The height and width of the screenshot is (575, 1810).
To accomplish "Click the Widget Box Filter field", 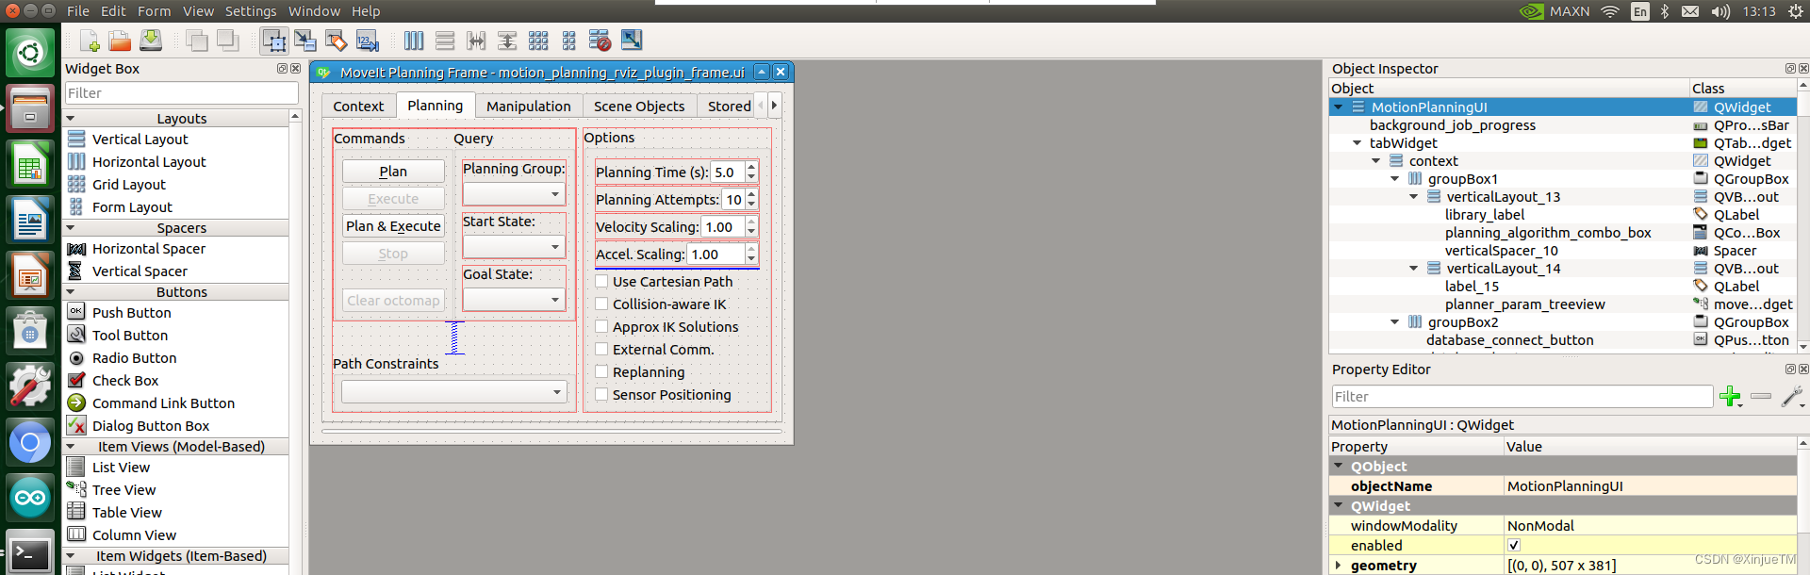I will pos(181,93).
